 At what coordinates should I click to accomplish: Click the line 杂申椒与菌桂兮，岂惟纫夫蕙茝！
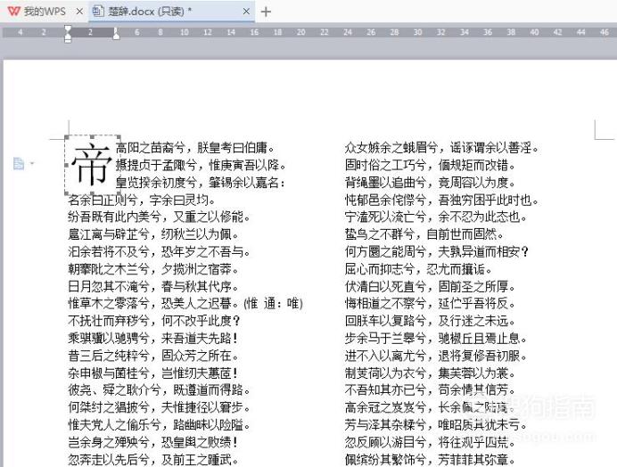pos(153,373)
